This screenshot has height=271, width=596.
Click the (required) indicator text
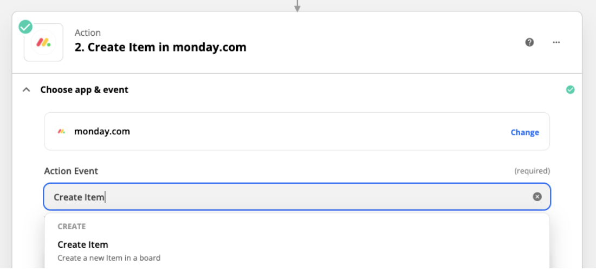532,171
